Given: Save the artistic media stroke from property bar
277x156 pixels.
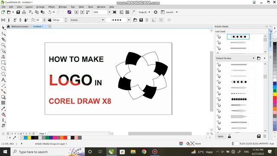Looking at the screenshot, I should [x=141, y=20].
